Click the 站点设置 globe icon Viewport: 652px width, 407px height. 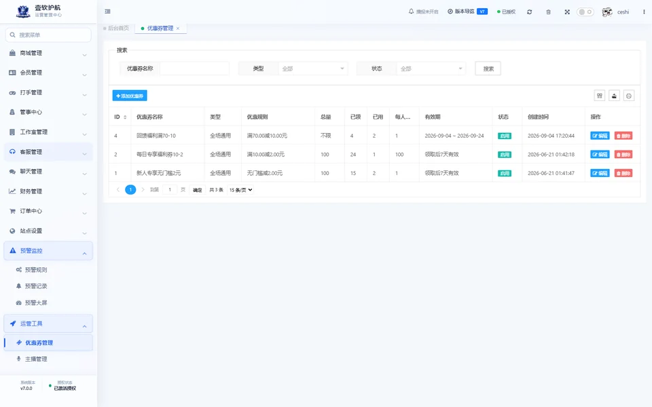12,231
